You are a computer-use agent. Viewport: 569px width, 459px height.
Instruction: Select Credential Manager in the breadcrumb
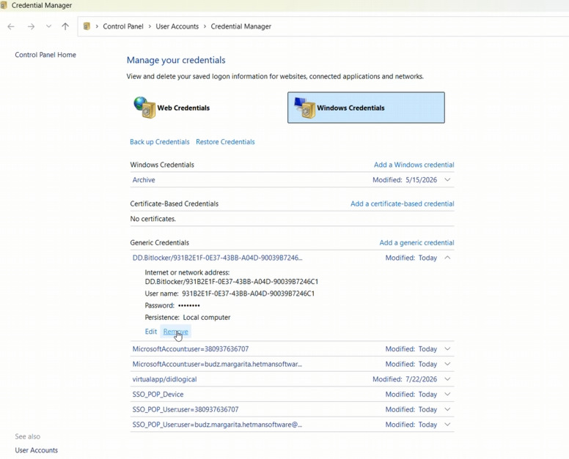[241, 26]
